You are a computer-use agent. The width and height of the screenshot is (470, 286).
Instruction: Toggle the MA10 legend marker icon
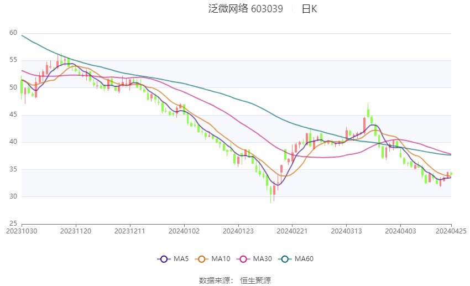[201, 259]
